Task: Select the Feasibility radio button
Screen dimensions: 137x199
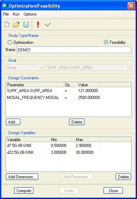Action: point(106,42)
